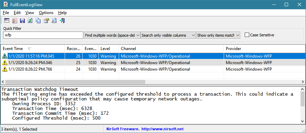Sort by the Record ID column header
The image size is (306, 133).
(x=74, y=49)
